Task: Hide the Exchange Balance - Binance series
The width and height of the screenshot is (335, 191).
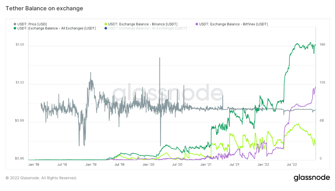Action: [143, 24]
